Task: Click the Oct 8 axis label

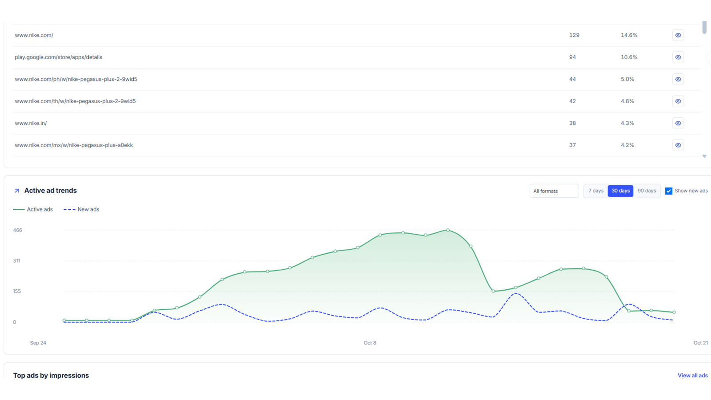Action: (x=370, y=343)
